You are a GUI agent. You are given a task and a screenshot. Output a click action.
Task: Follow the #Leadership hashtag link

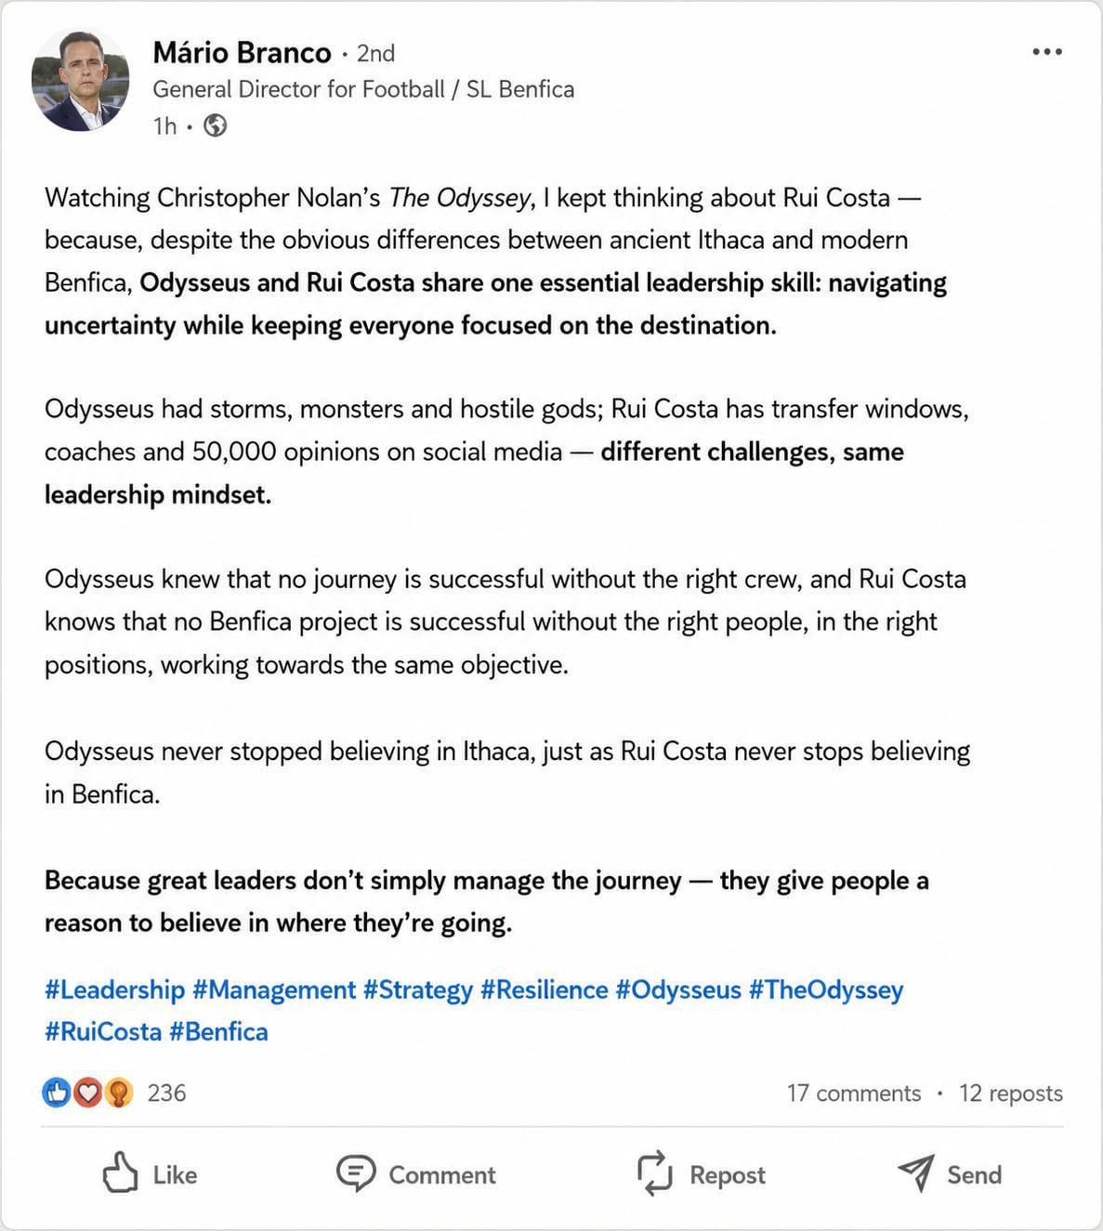pyautogui.click(x=115, y=989)
